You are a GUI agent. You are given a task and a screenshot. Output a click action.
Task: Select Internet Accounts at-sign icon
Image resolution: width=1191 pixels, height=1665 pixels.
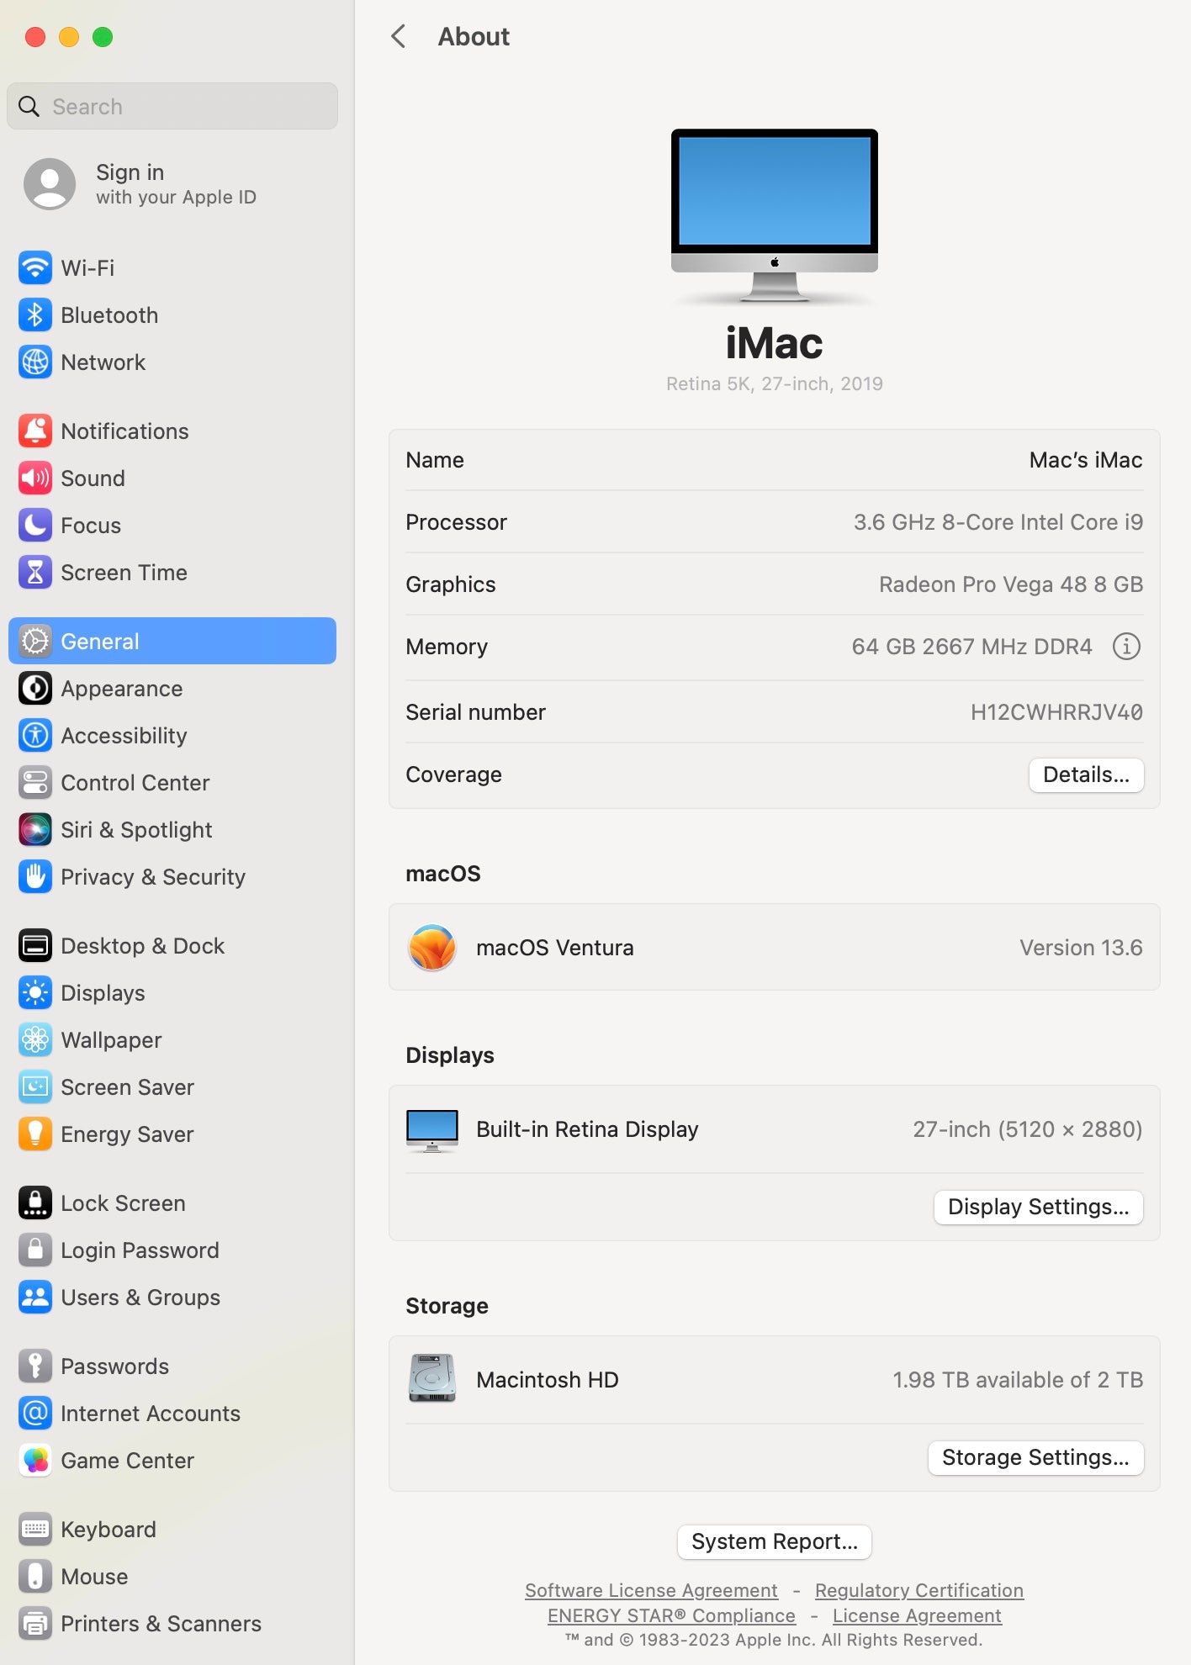[x=35, y=1414]
